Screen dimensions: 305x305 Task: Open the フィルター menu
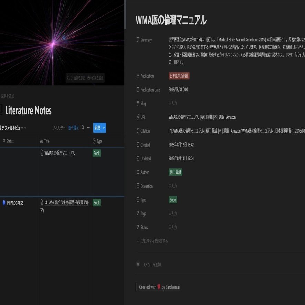[x=60, y=127]
